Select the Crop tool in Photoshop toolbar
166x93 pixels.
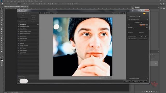(2, 18)
